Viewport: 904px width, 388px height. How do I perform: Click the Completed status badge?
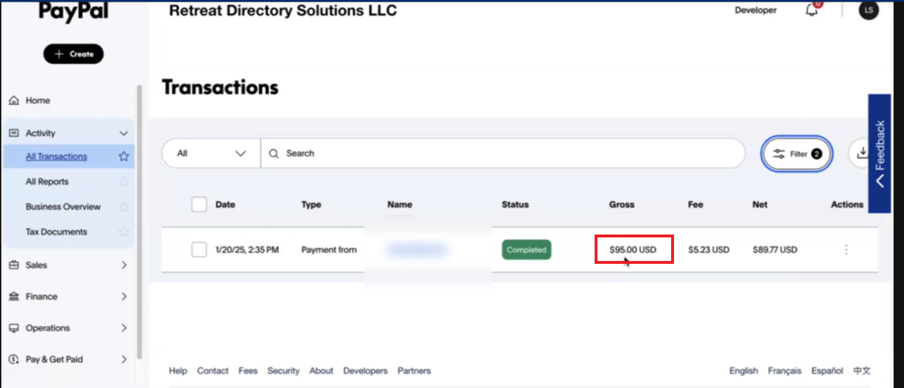[x=526, y=249]
